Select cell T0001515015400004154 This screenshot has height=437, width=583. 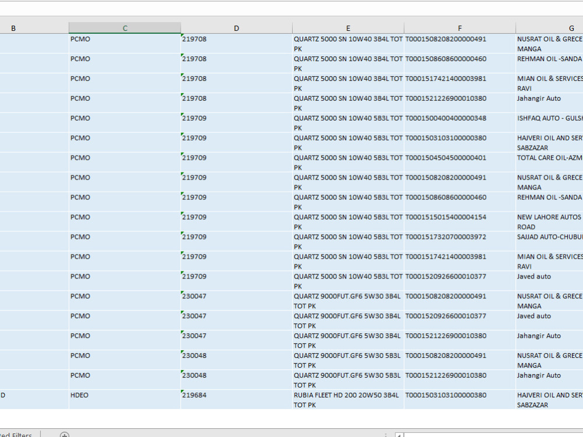460,222
